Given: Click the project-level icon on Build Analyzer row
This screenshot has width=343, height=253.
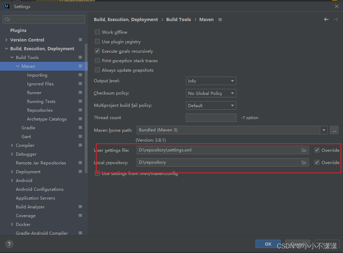Looking at the screenshot, I should [x=80, y=207].
